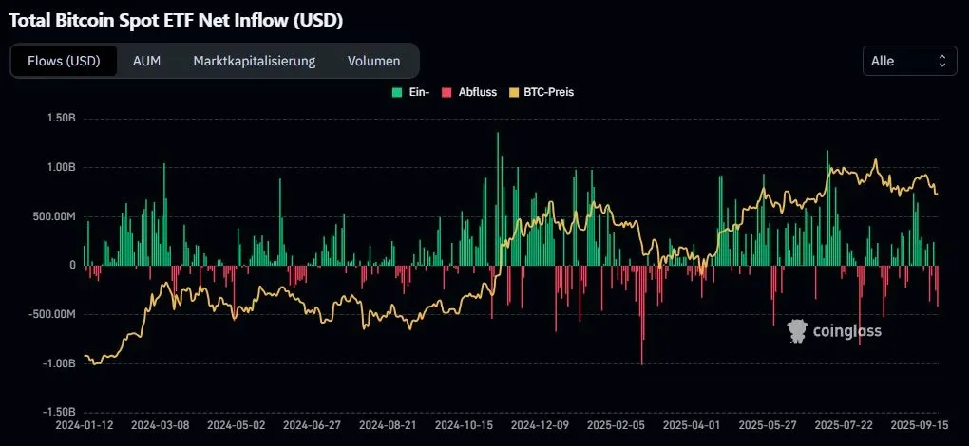The height and width of the screenshot is (446, 969).
Task: Switch to the AUM tab
Action: tap(146, 61)
